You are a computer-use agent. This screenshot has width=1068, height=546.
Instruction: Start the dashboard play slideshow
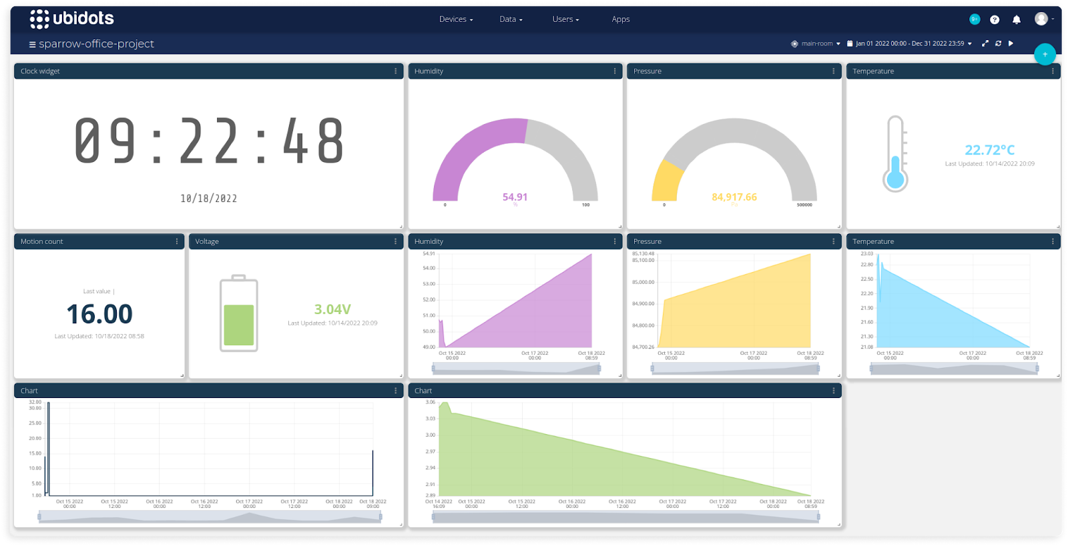click(x=1011, y=43)
